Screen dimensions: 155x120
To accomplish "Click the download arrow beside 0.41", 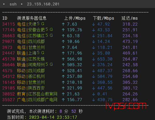I will click(x=94, y=94).
